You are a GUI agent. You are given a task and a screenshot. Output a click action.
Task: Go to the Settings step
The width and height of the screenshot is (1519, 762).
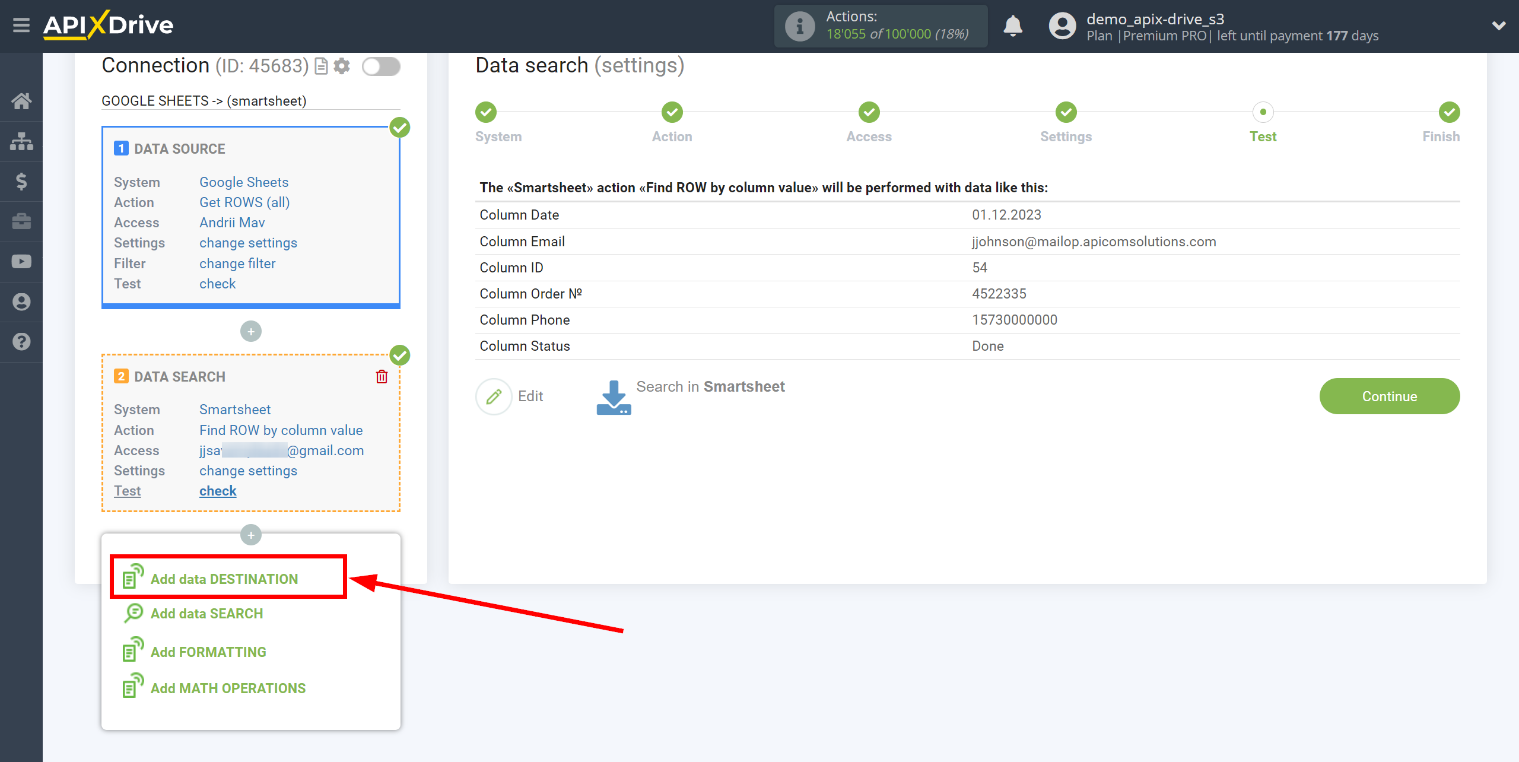[x=1066, y=112]
